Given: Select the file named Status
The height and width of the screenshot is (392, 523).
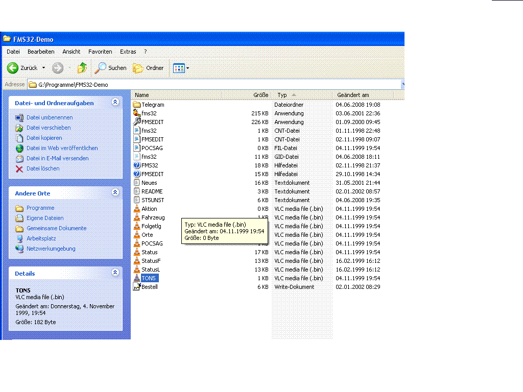Looking at the screenshot, I should pyautogui.click(x=150, y=252).
